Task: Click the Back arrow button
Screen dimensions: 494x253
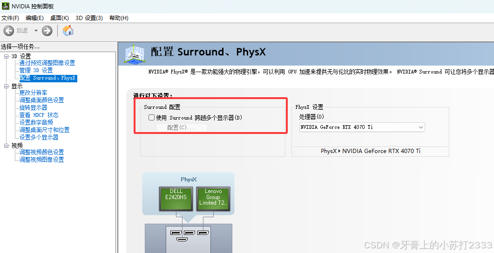Action: point(9,31)
